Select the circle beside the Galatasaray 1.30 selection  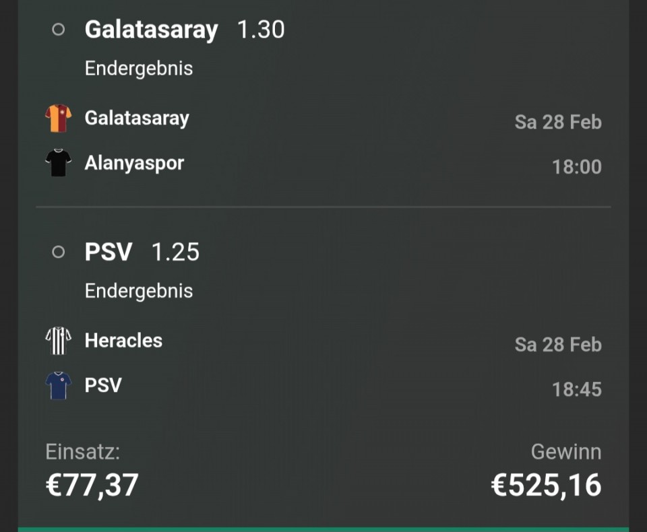(59, 30)
